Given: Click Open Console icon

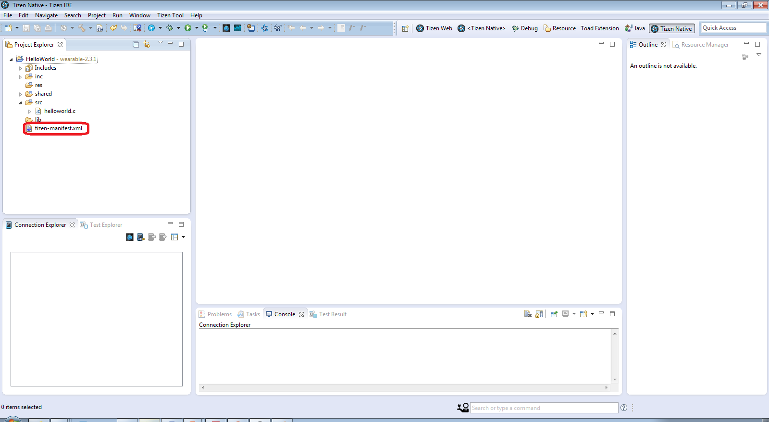Looking at the screenshot, I should point(583,314).
